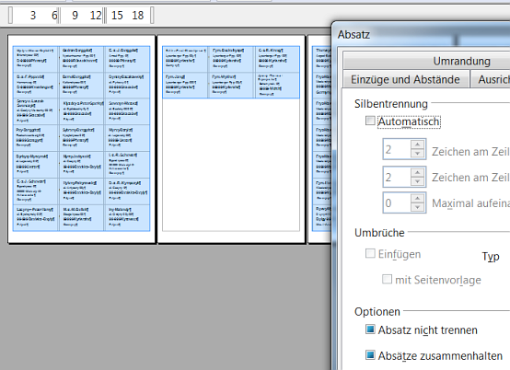
Task: Increase second Zeichen am Zeilenanfang spinner value
Action: pyautogui.click(x=417, y=172)
